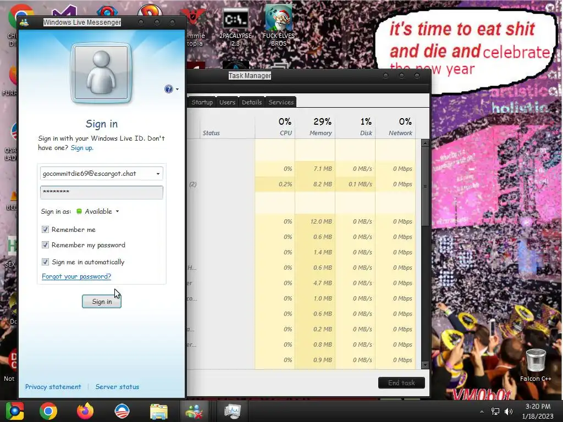
Task: Open the Privacy statement link
Action: click(x=53, y=387)
